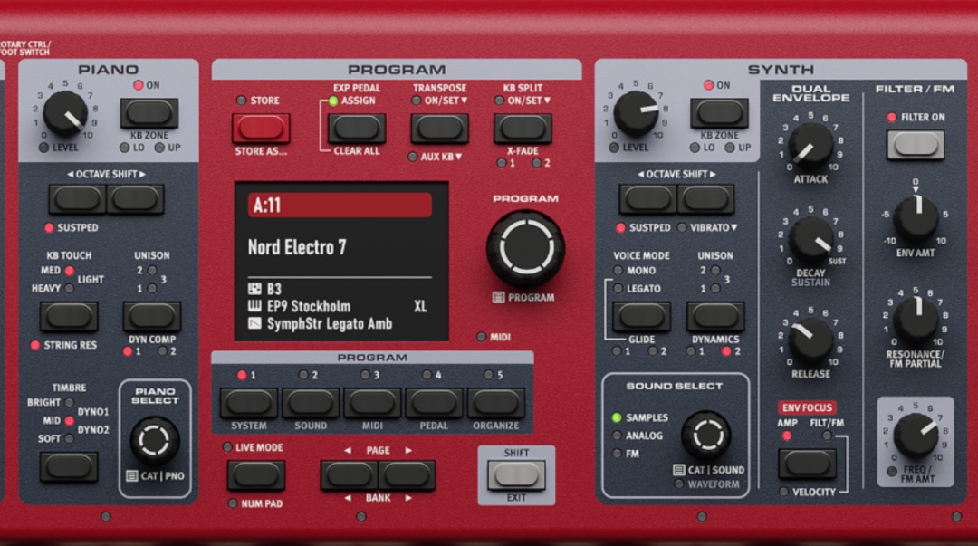The image size is (978, 546).
Task: Turn the Piano LEVEL knob
Action: 65,114
